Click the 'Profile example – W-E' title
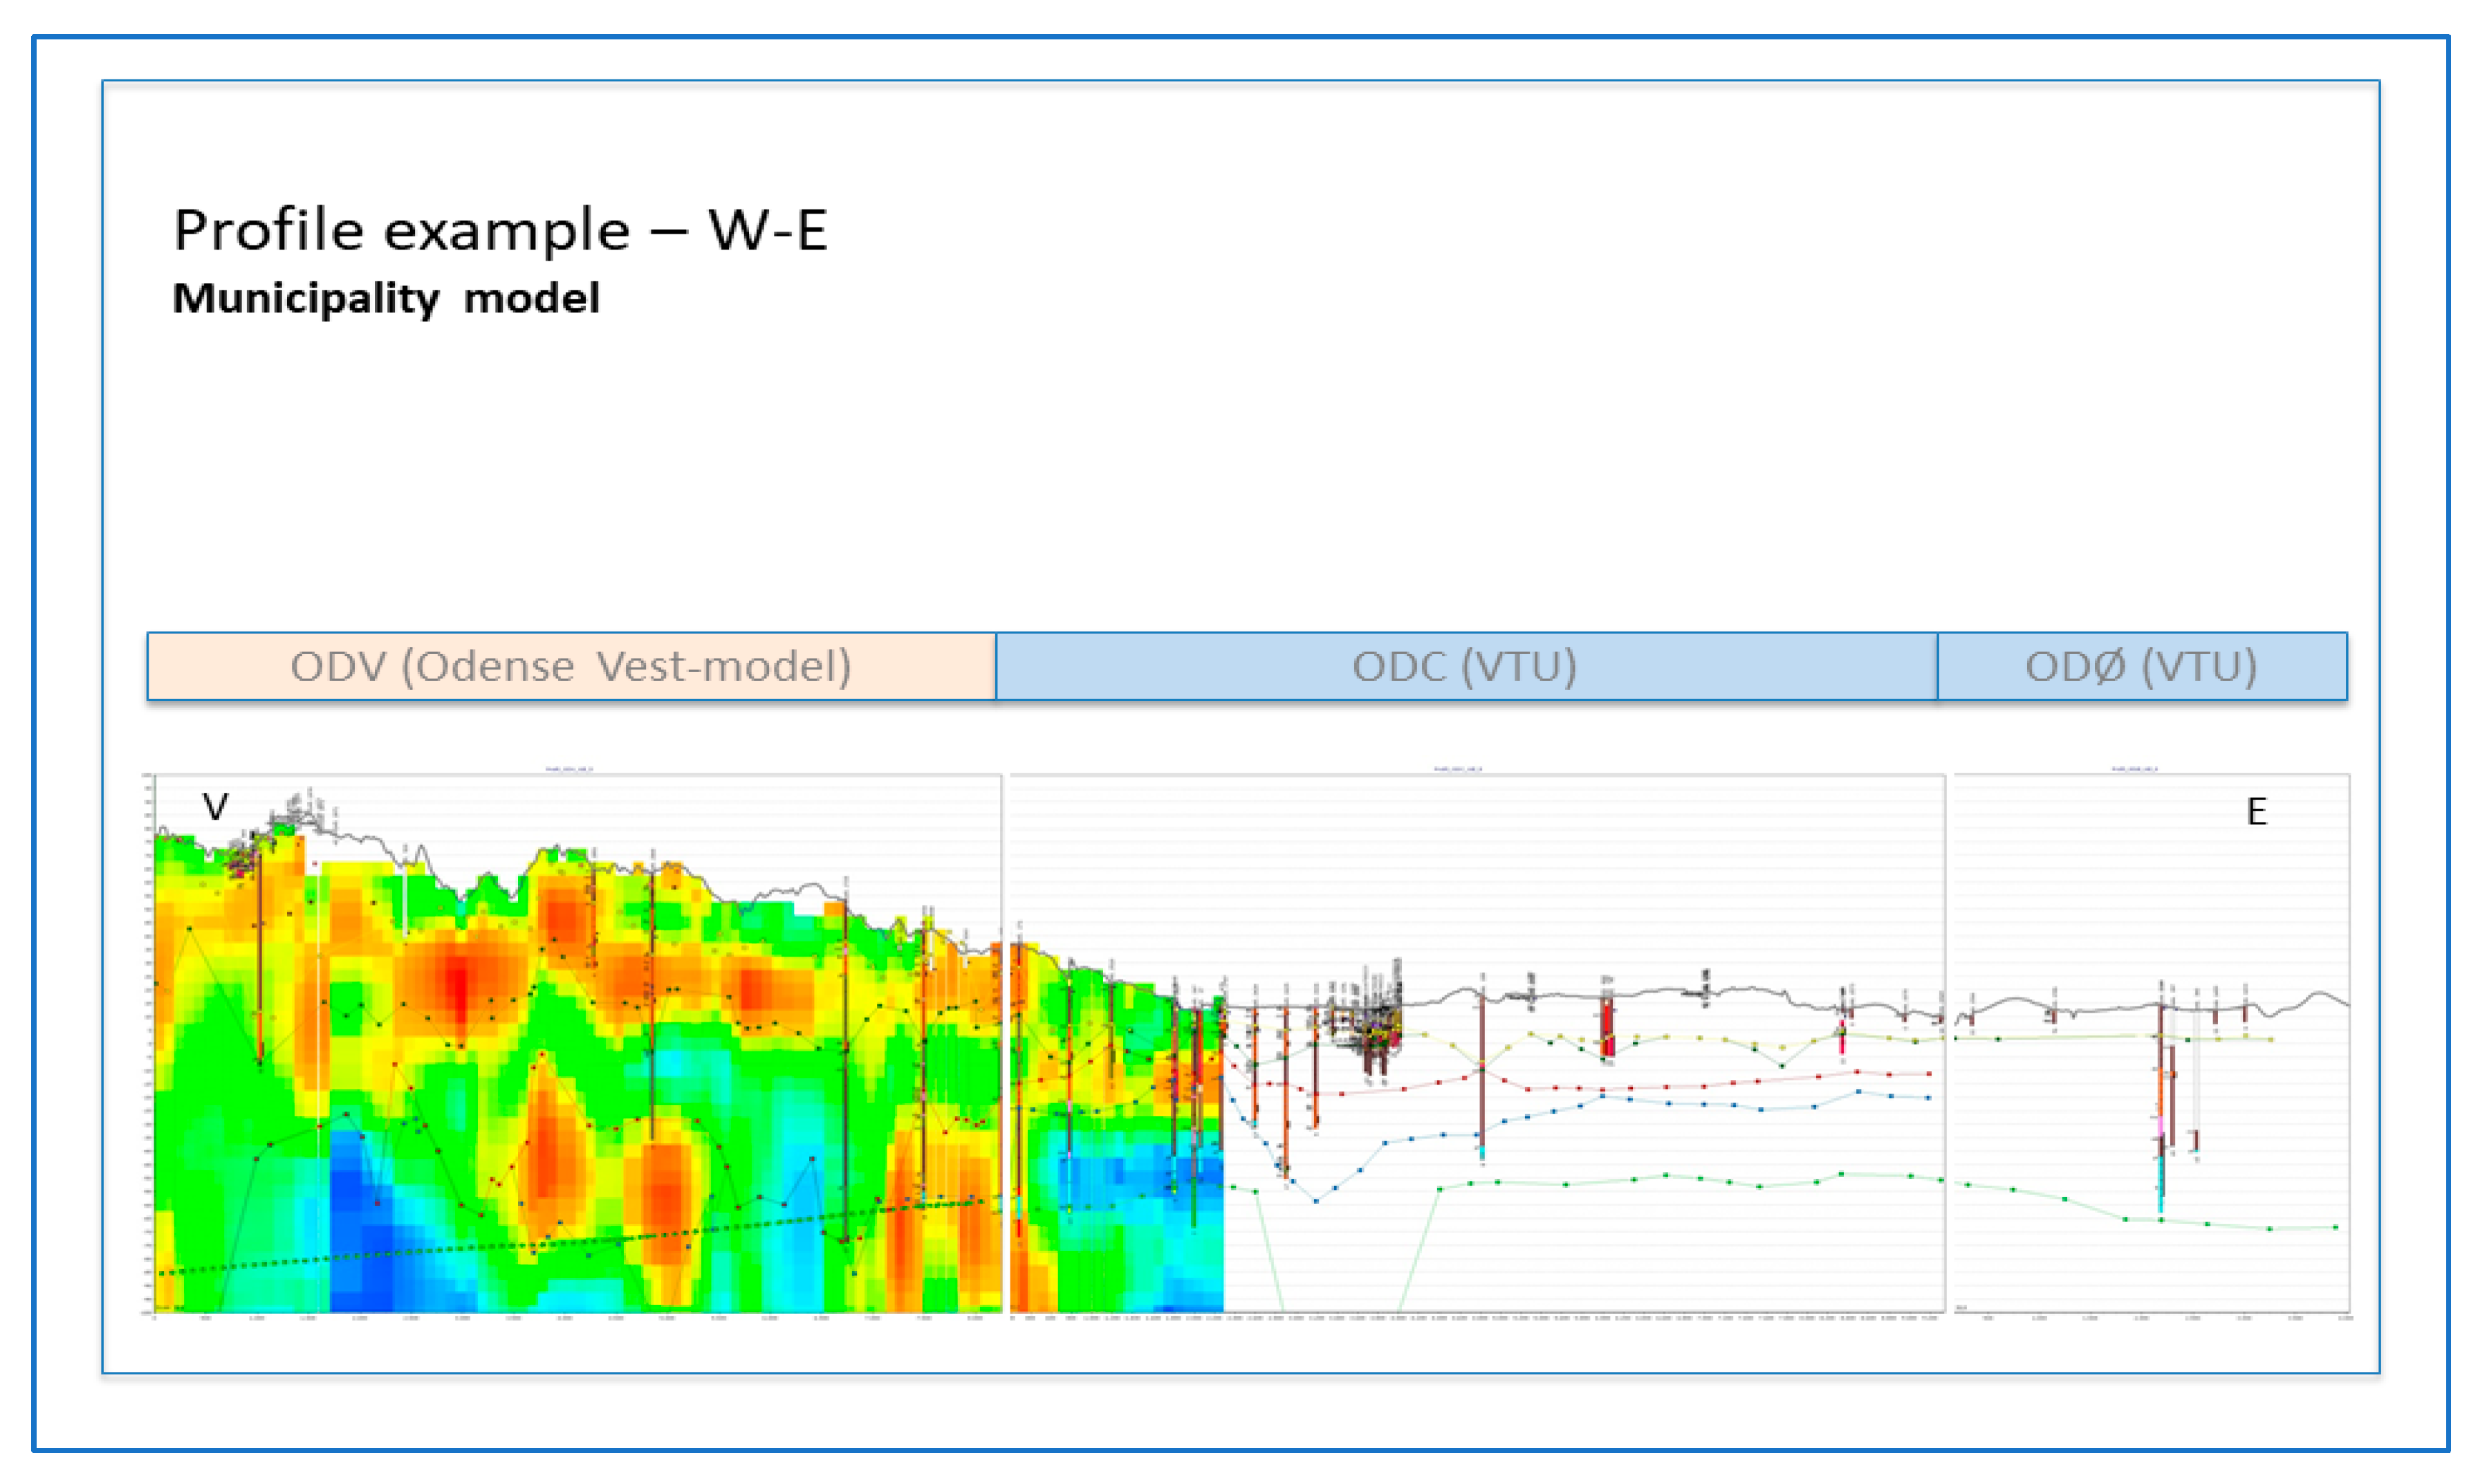The width and height of the screenshot is (2478, 1484). [500, 231]
